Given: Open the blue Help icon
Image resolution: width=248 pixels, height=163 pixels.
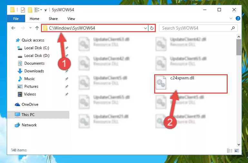Looking at the screenshot, I should pyautogui.click(x=238, y=18).
